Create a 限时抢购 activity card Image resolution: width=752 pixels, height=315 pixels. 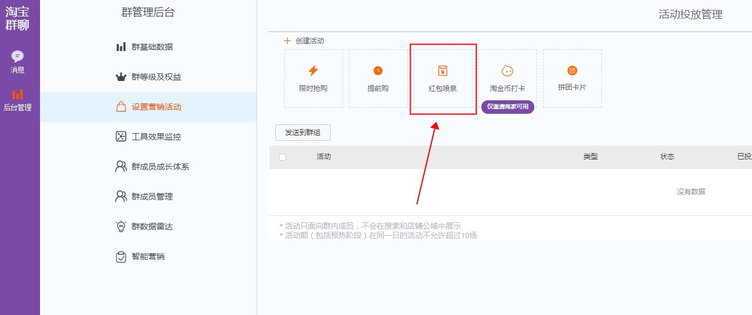[314, 79]
